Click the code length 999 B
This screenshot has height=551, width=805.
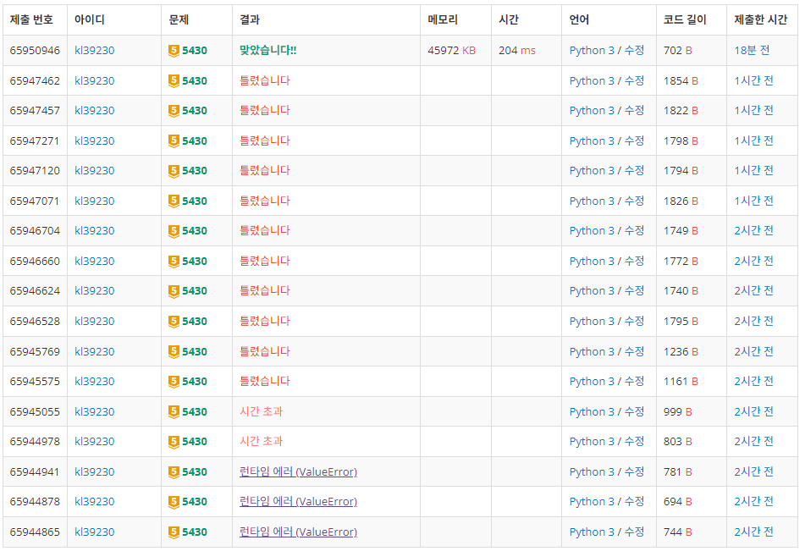678,411
